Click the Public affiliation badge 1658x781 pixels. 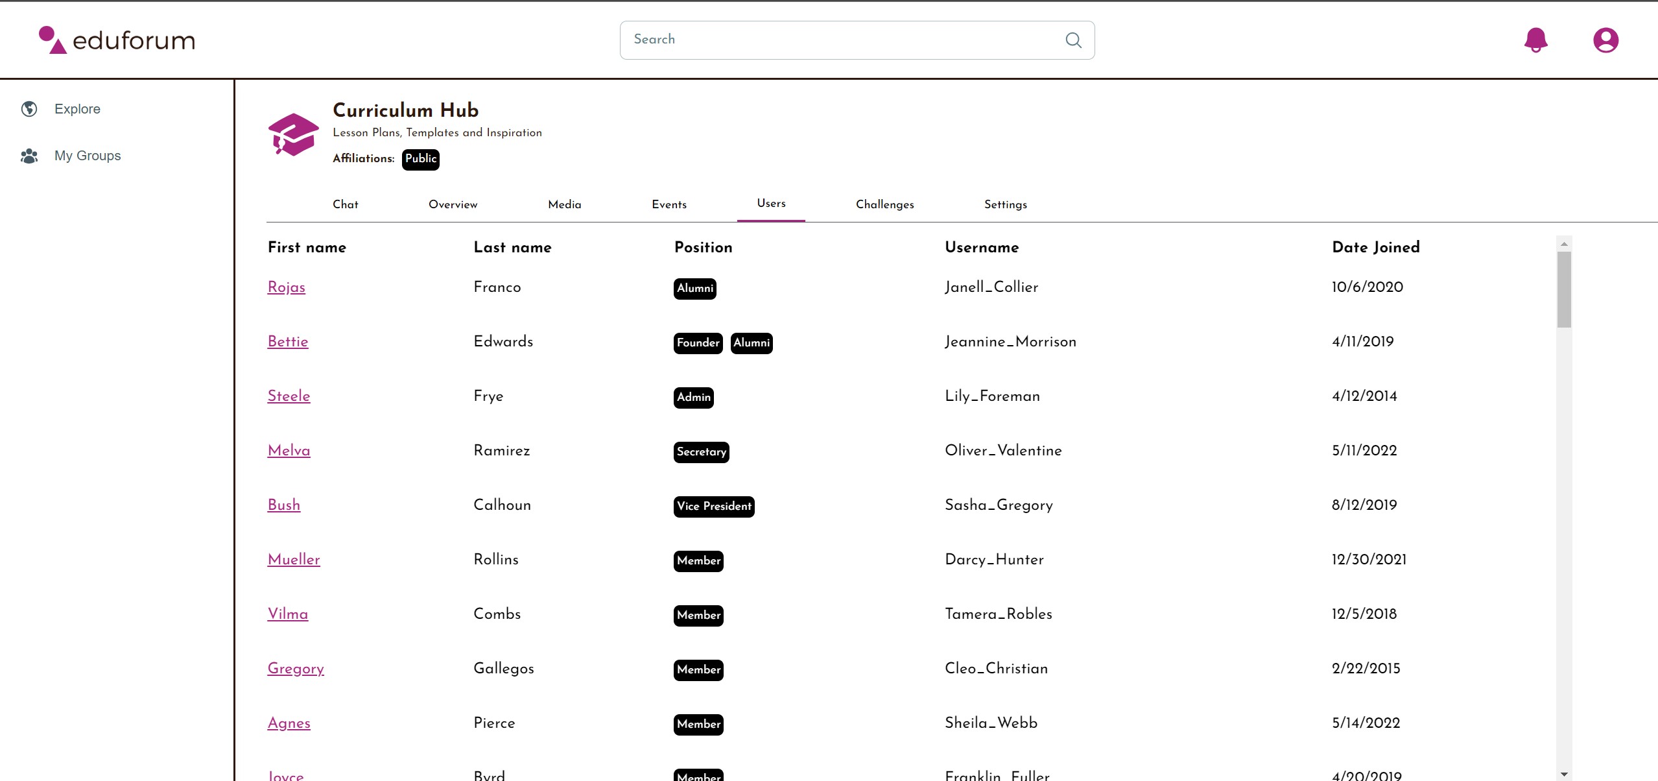420,159
